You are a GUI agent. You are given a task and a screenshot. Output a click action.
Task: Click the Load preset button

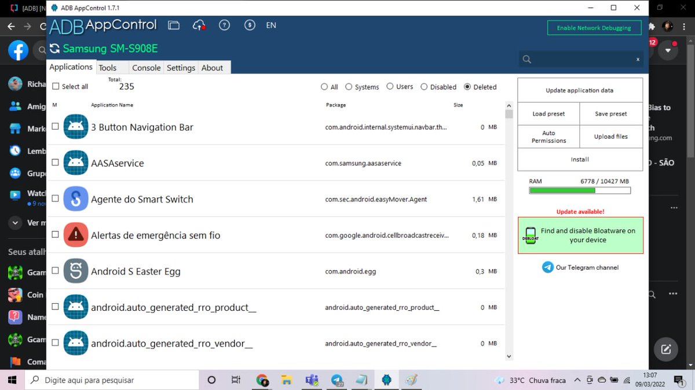(548, 113)
